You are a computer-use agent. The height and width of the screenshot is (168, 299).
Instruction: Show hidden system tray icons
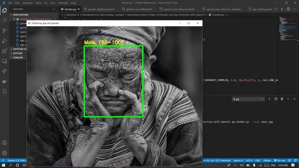[235, 165]
